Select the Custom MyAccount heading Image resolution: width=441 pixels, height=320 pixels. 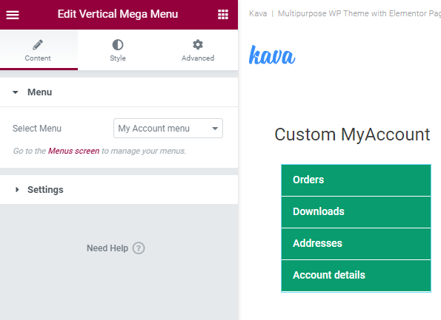coord(352,135)
